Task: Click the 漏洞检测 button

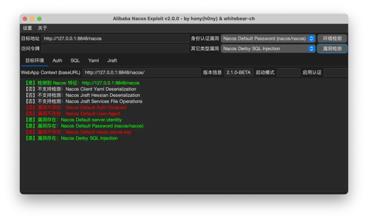Action: tap(332, 49)
